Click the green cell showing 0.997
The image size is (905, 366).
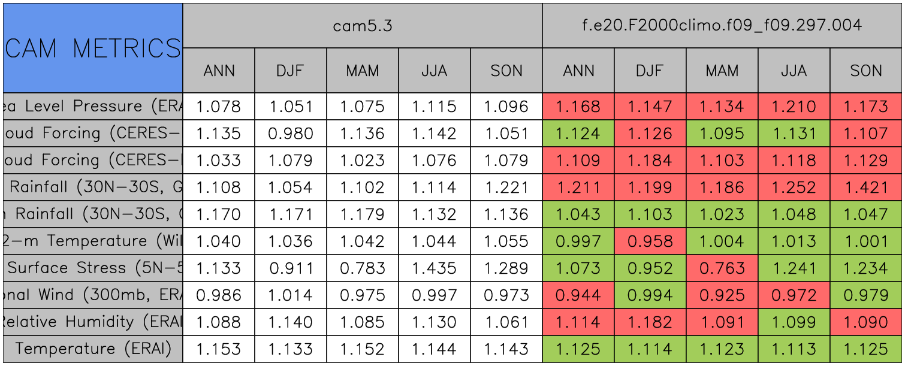tap(578, 241)
